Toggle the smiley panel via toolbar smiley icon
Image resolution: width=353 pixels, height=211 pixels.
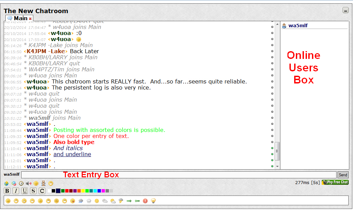pyautogui.click(x=36, y=183)
